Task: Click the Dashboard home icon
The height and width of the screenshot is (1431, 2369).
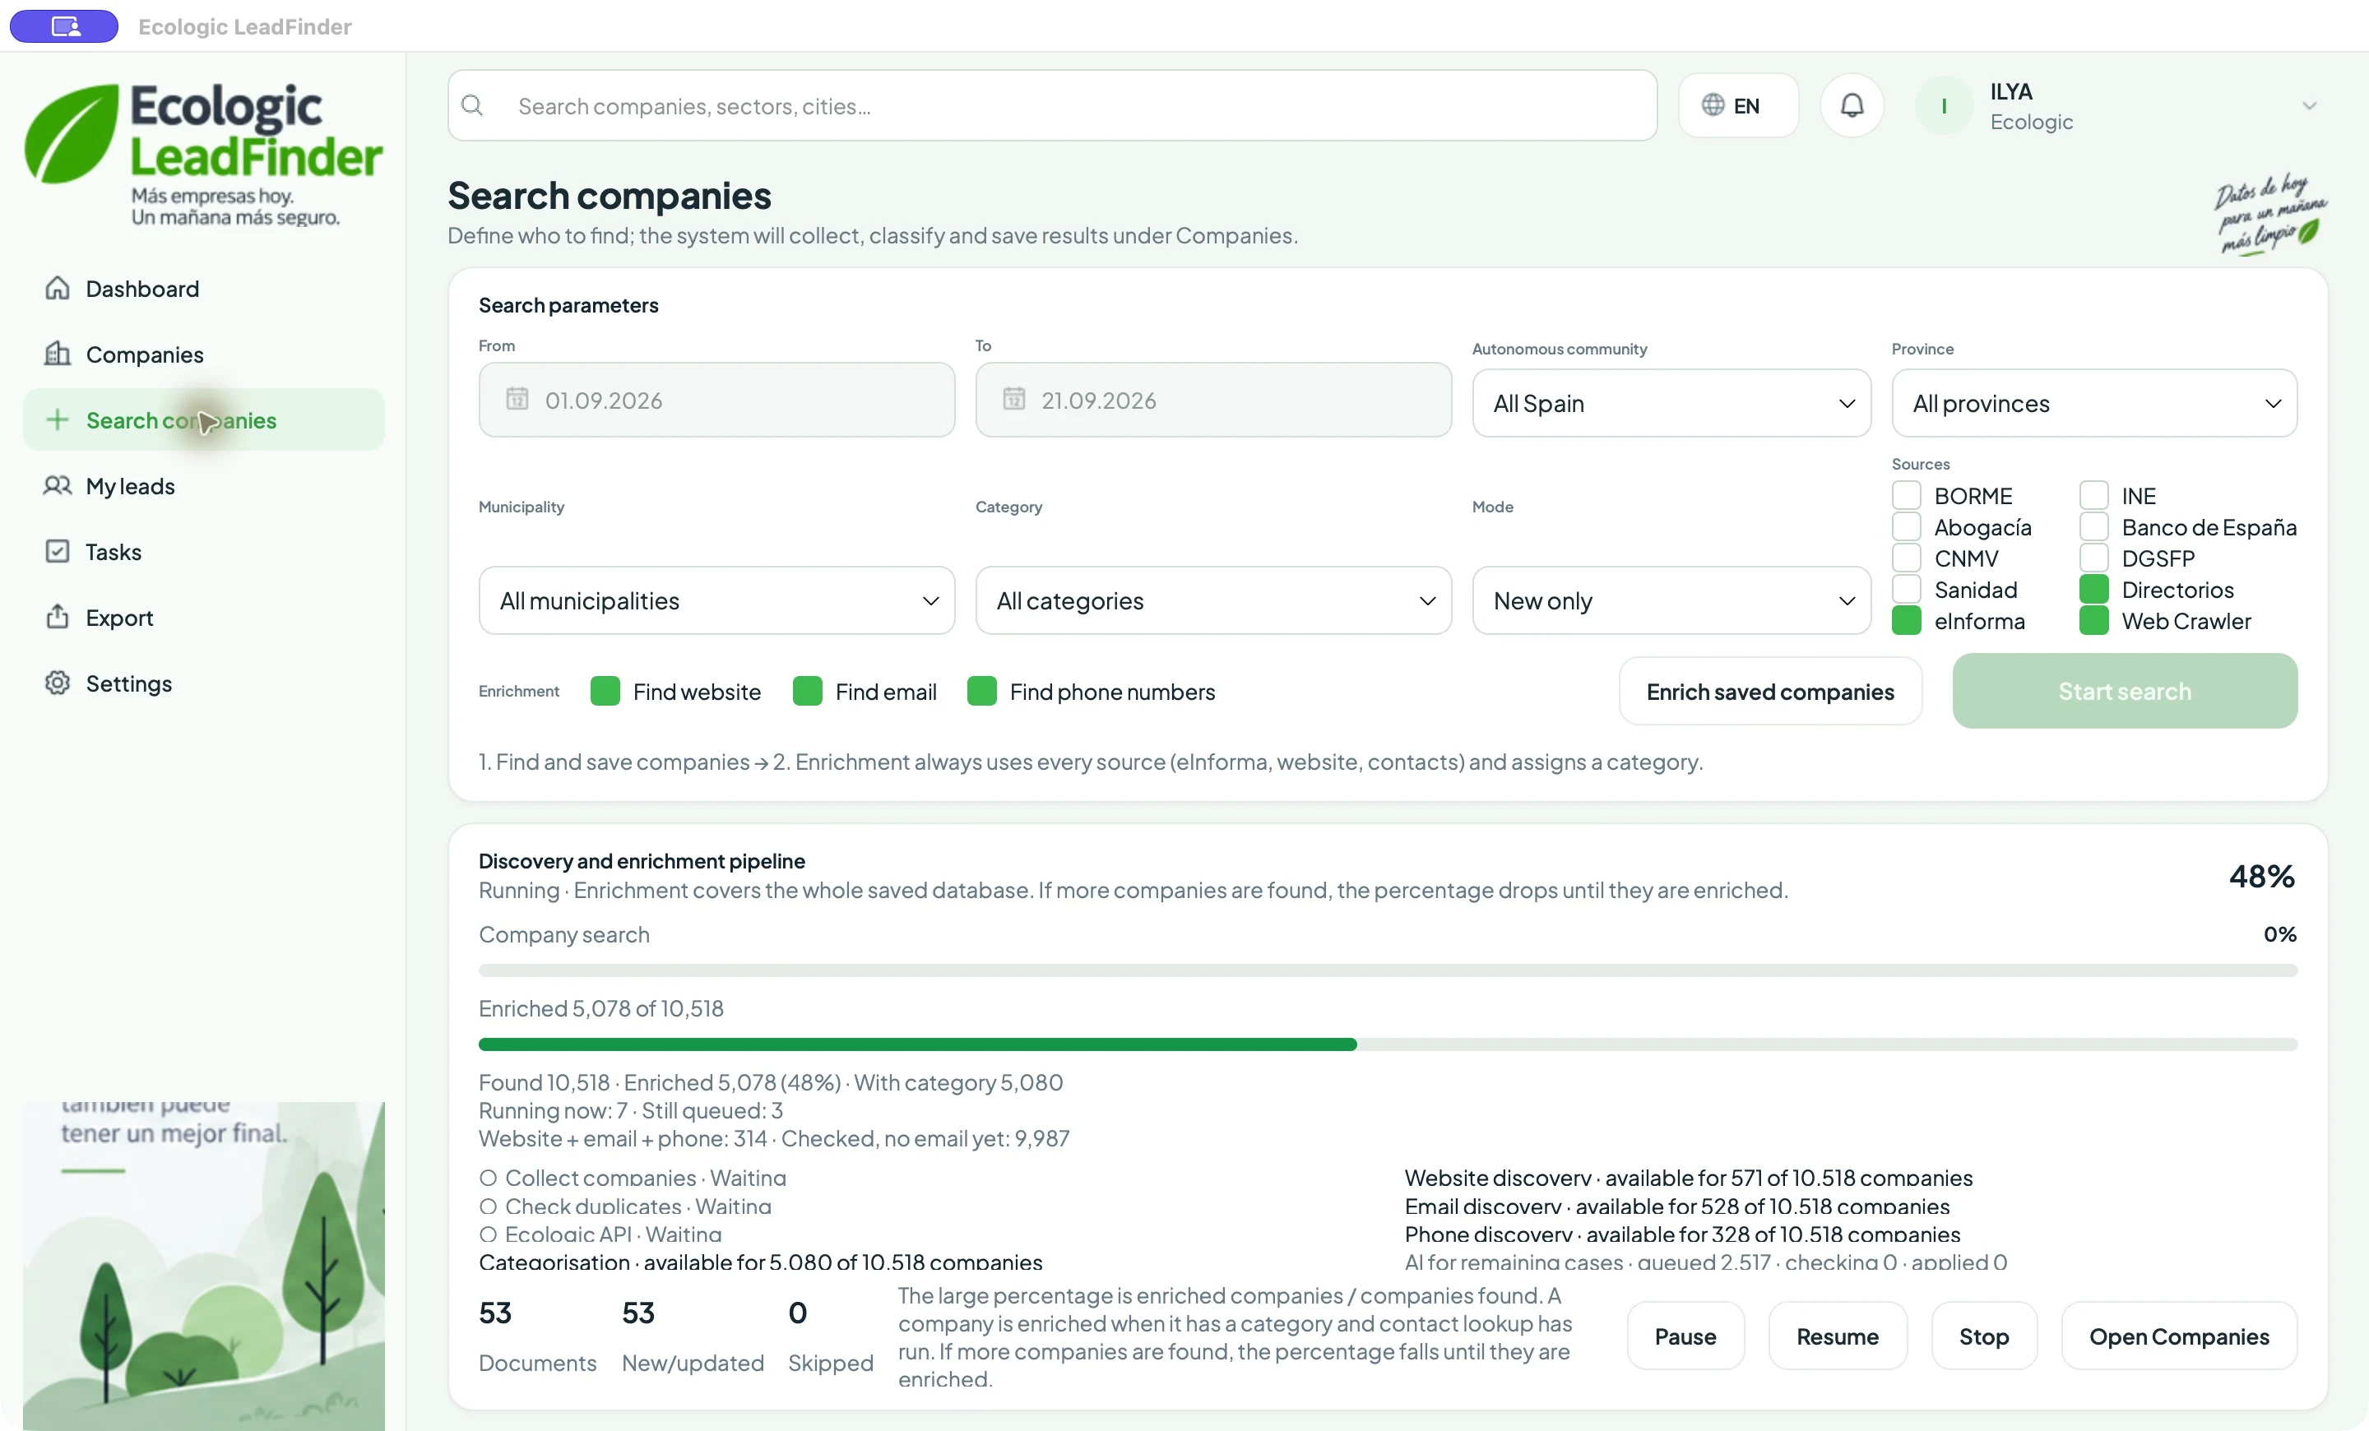Action: 57,289
